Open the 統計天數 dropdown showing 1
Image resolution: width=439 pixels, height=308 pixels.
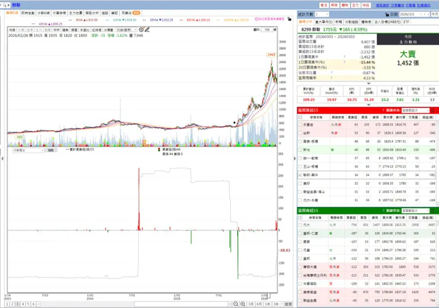322,14
